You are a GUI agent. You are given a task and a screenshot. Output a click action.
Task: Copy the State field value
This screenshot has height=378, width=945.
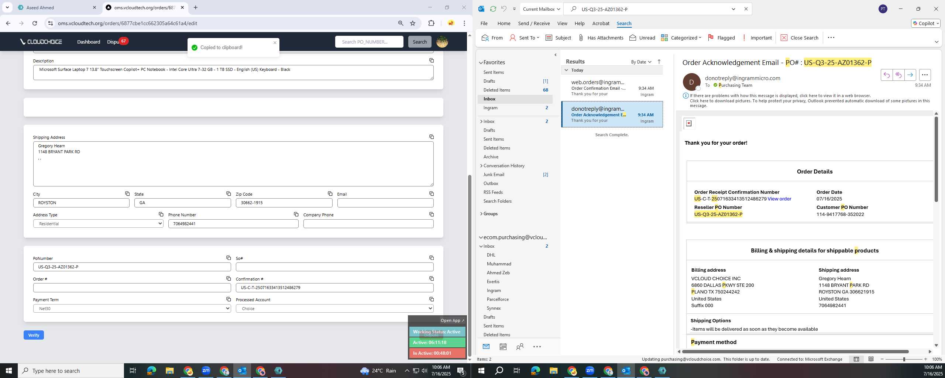click(228, 193)
